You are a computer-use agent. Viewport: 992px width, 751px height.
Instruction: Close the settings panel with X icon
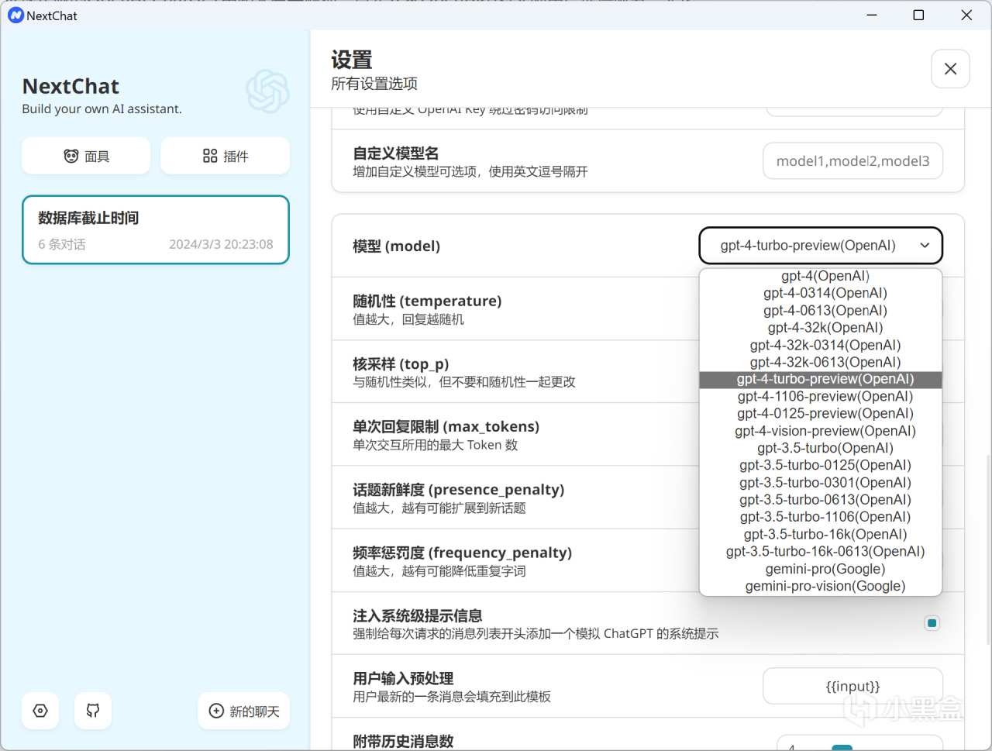point(950,69)
